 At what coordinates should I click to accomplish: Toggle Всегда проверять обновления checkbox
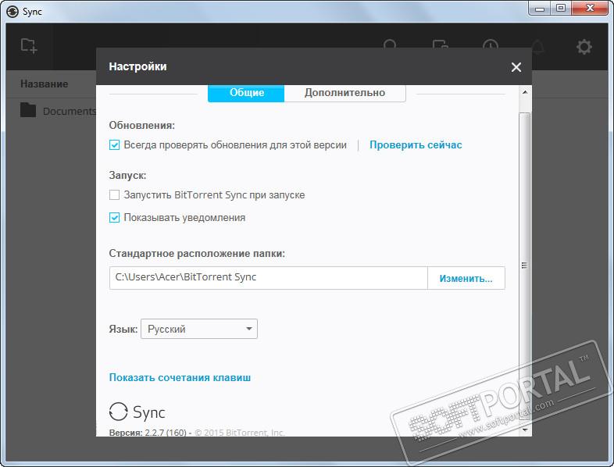[114, 144]
